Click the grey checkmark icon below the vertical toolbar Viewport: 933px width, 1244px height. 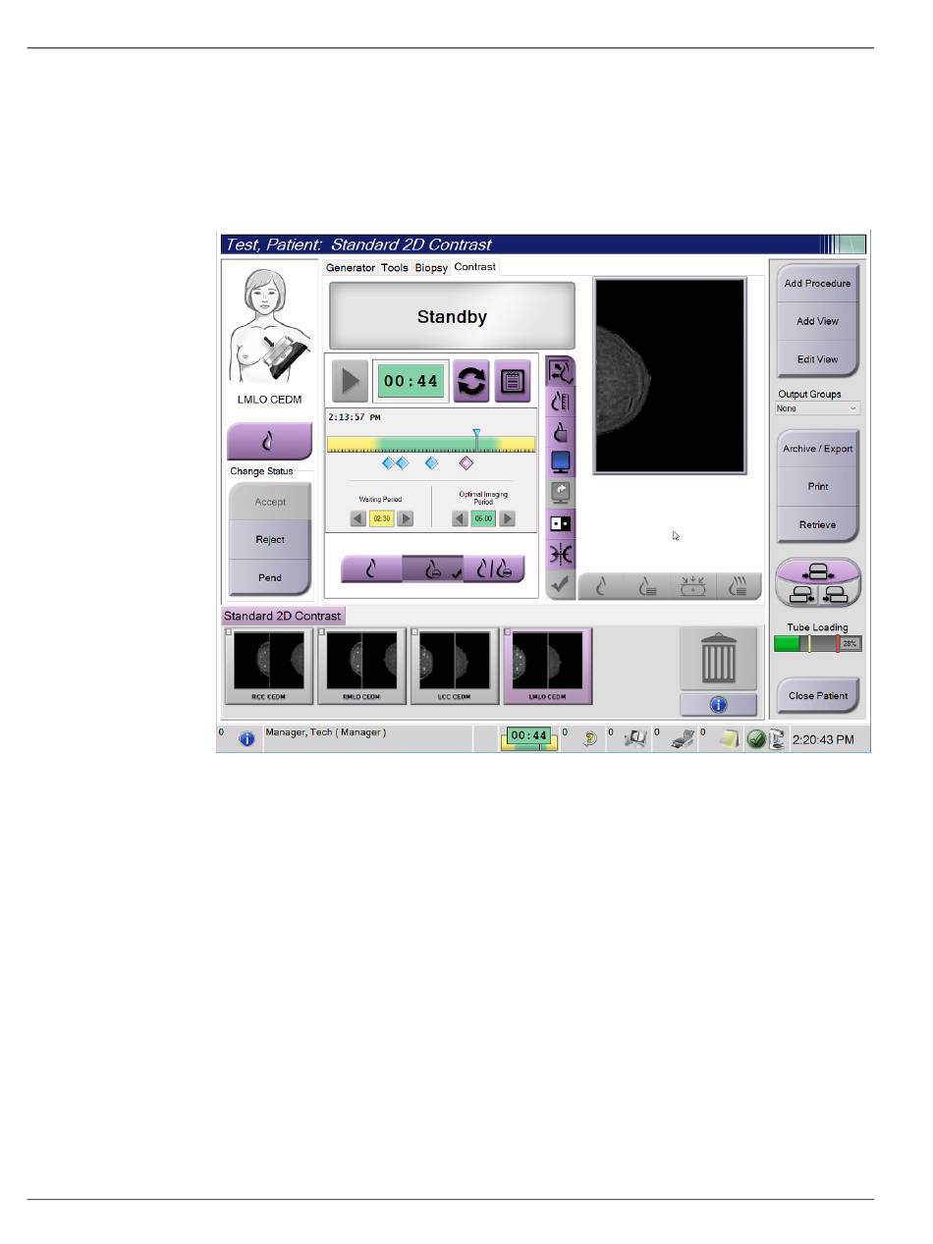(x=562, y=584)
